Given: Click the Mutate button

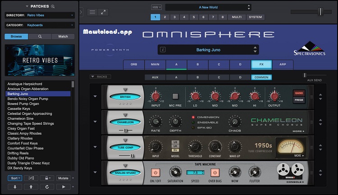Looking at the screenshot, I should coord(63,178).
